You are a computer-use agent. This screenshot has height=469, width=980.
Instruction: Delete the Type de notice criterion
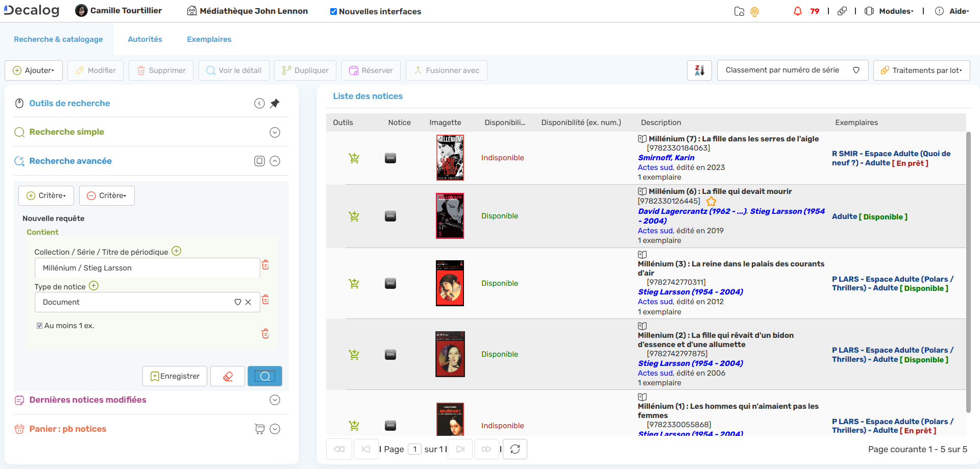pyautogui.click(x=265, y=300)
